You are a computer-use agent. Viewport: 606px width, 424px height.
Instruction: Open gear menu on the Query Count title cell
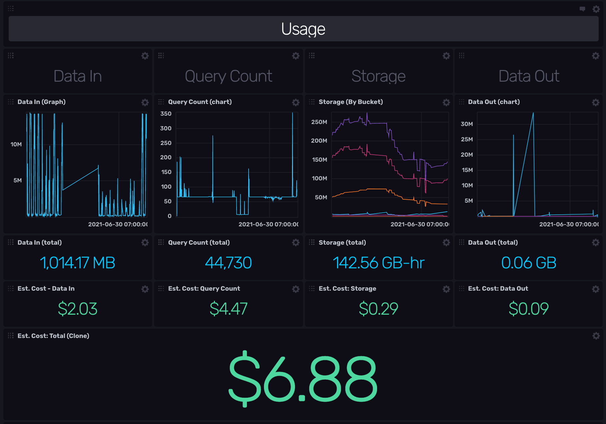(296, 56)
